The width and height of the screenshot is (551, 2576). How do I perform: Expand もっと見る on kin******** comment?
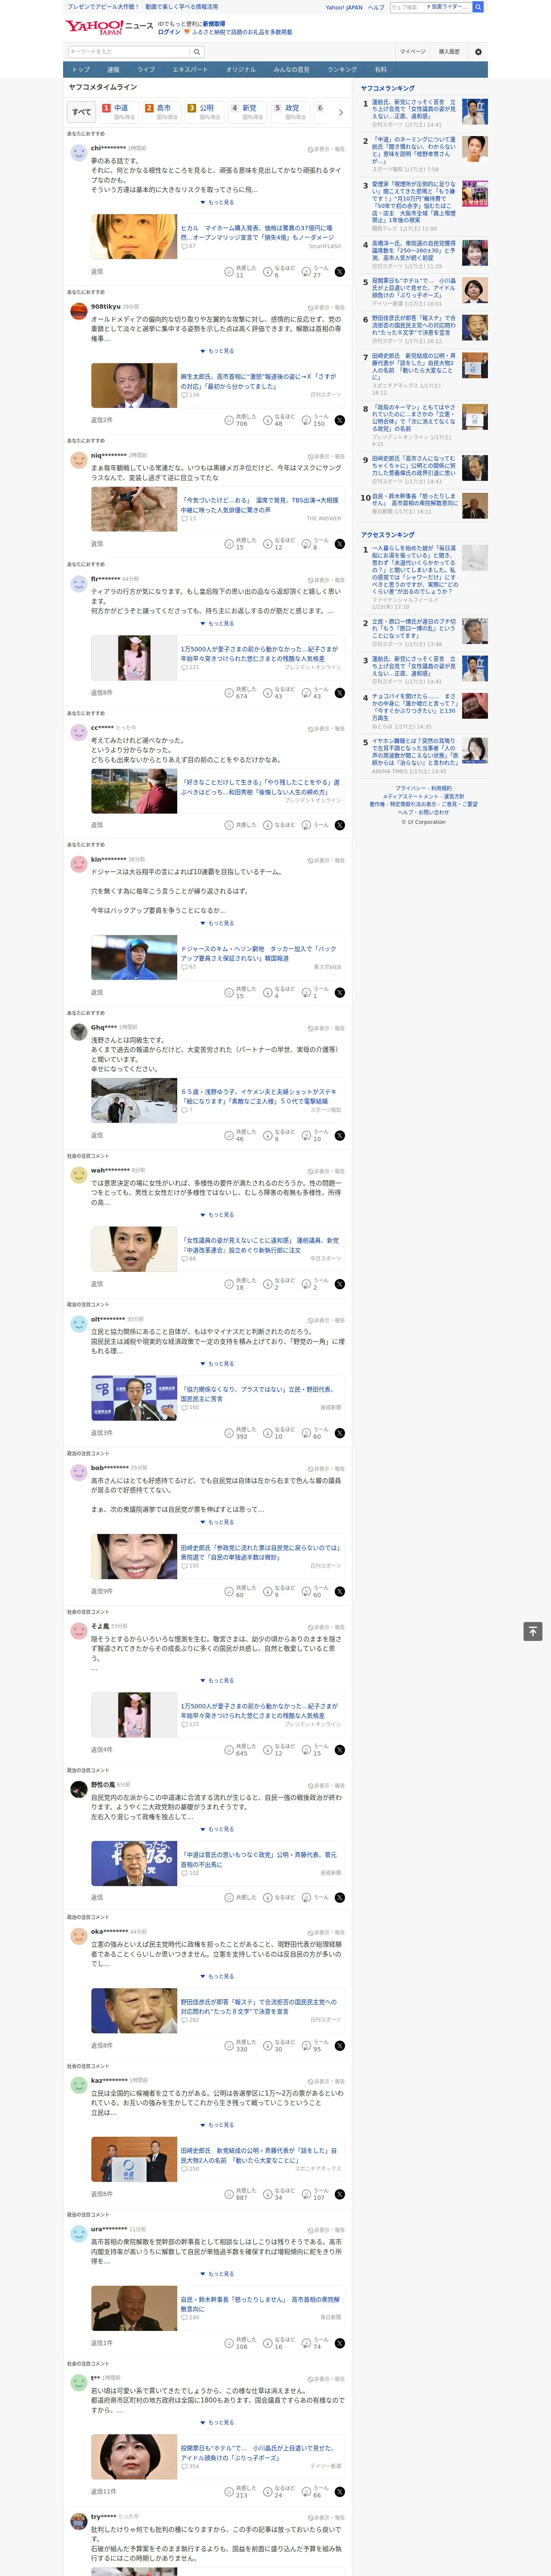tap(217, 923)
